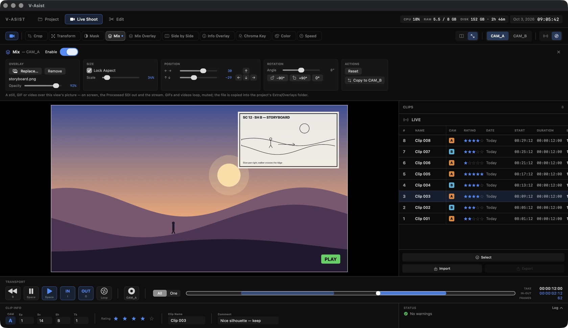This screenshot has width=568, height=328.
Task: Remove the storyboard overlay
Action: pyautogui.click(x=55, y=71)
